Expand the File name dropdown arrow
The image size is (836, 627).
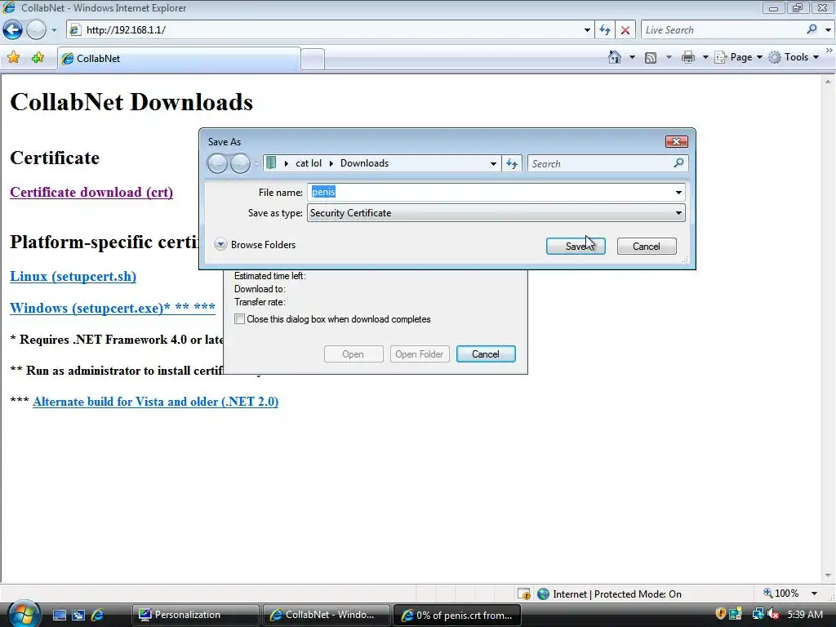(678, 193)
